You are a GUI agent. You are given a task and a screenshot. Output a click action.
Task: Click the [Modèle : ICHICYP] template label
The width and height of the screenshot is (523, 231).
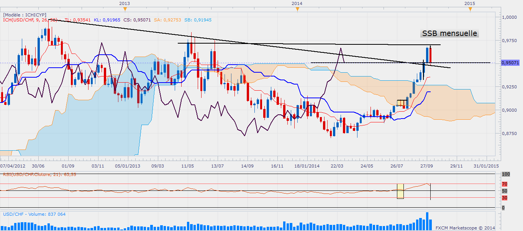25,15
